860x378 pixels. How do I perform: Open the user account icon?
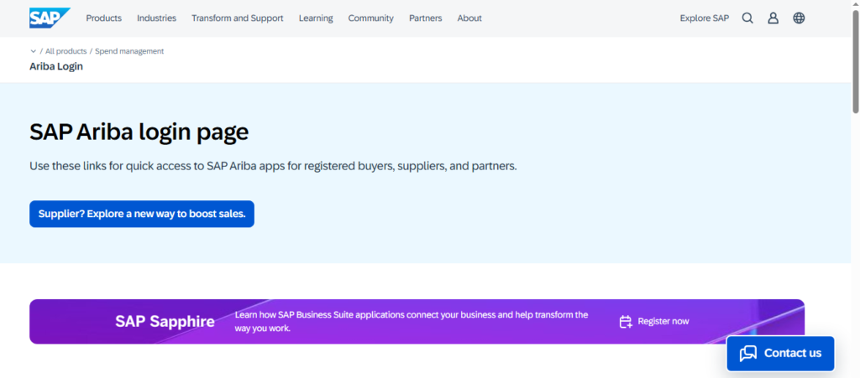773,18
